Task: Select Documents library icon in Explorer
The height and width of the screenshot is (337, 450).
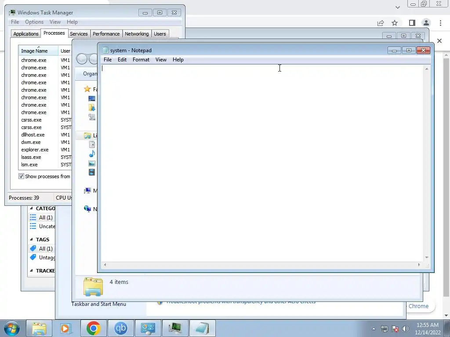Action: (92, 144)
